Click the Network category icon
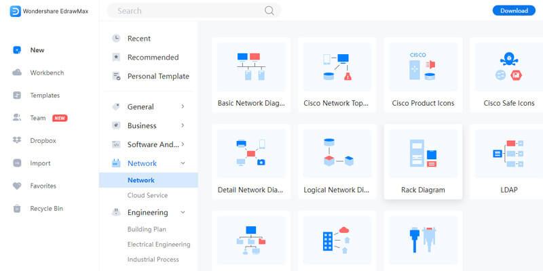Viewport: 543px width, 271px height. pyautogui.click(x=116, y=163)
